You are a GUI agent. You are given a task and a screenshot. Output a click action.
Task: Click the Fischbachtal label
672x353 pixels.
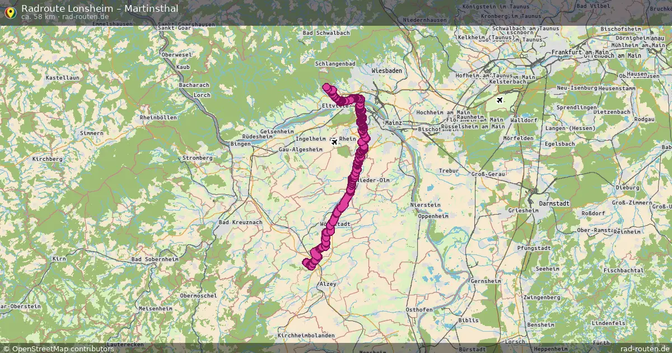pyautogui.click(x=623, y=270)
